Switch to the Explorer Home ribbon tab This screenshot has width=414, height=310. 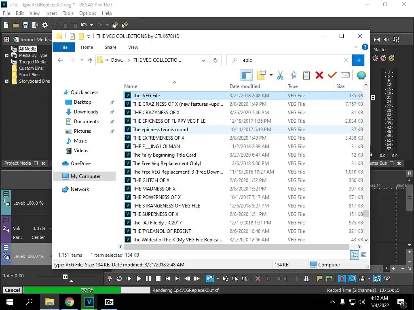coord(87,47)
